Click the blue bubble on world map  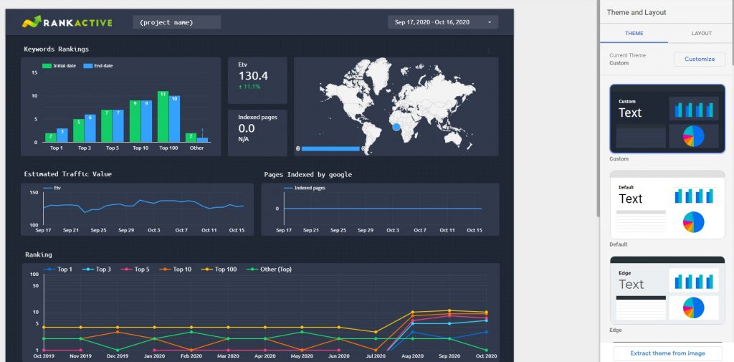pos(396,127)
